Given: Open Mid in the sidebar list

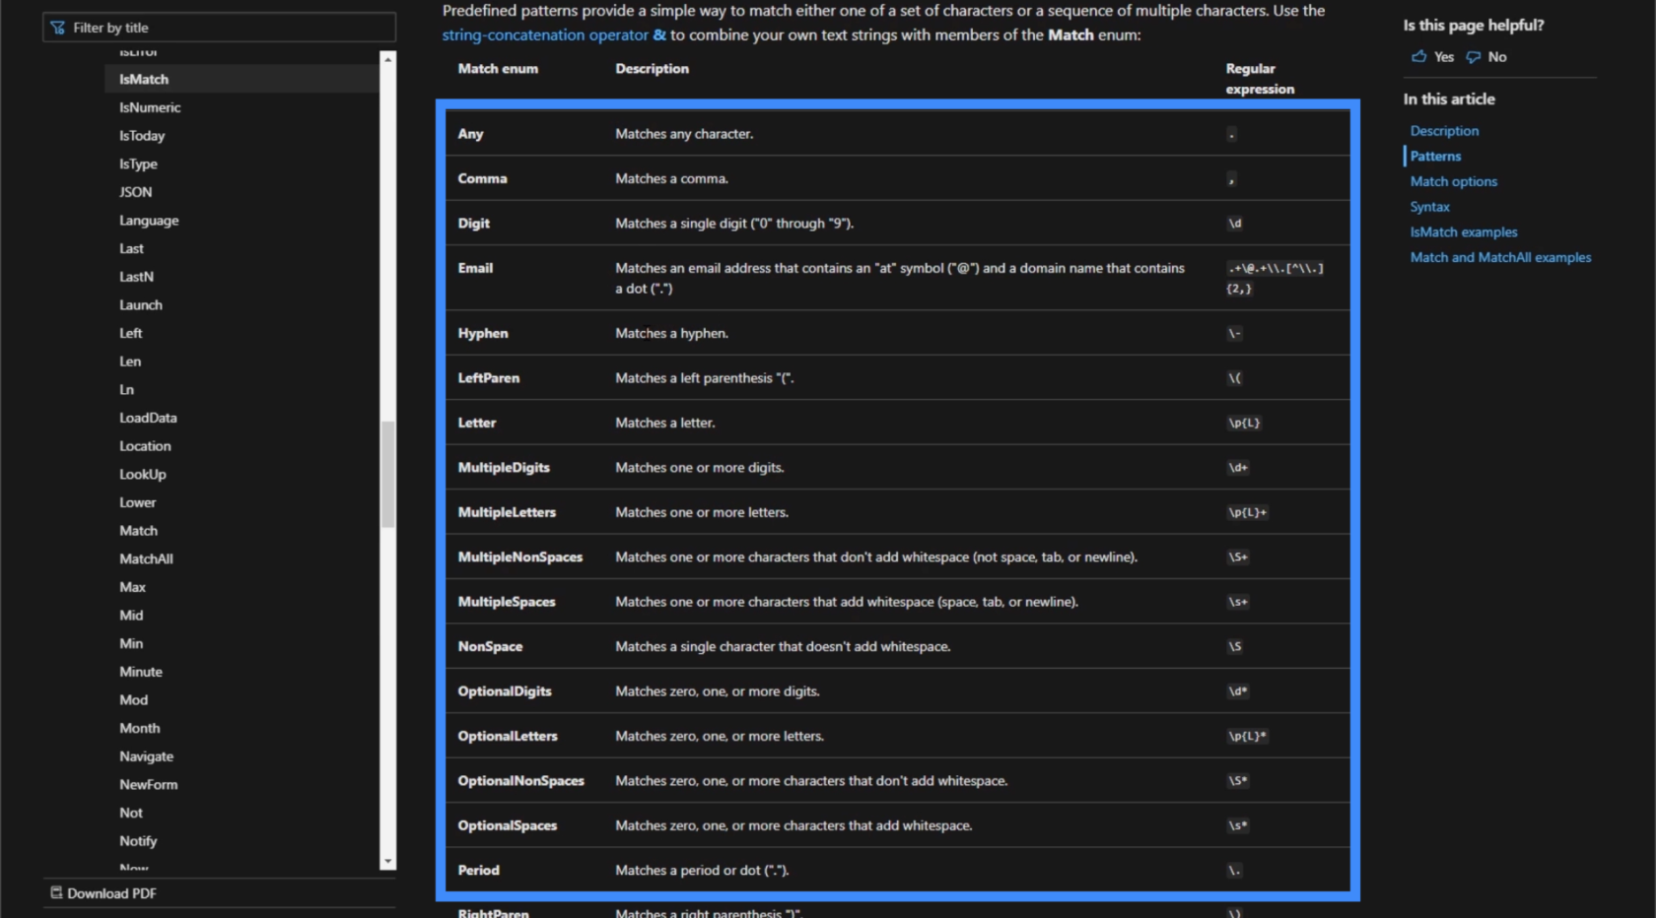Looking at the screenshot, I should tap(131, 616).
